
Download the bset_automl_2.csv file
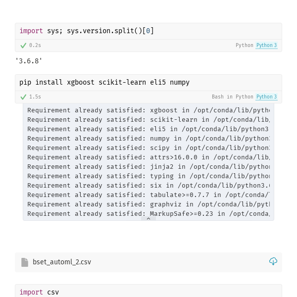pyautogui.click(x=273, y=261)
